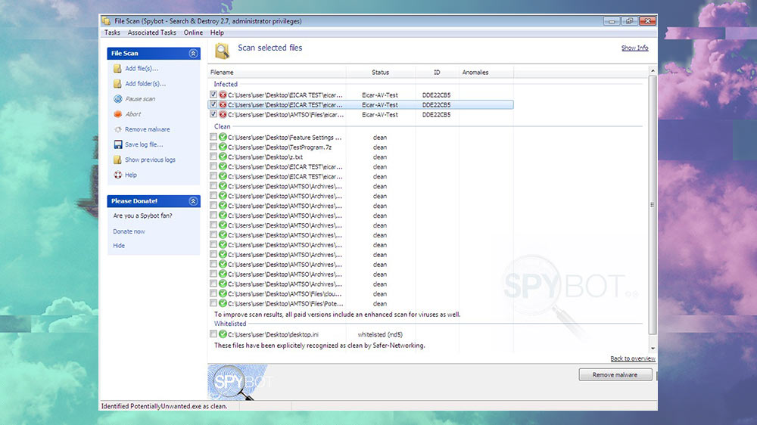The height and width of the screenshot is (425, 757).
Task: Collapse the File Scan sidebar panel
Action: click(193, 53)
